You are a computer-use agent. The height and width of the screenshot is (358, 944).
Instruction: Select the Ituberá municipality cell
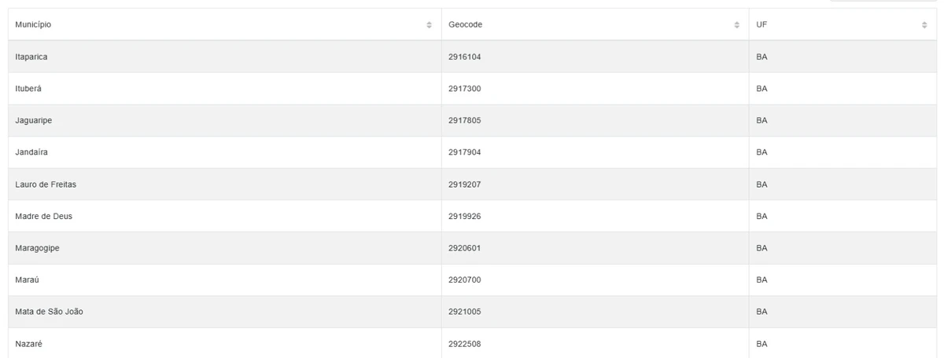point(225,89)
